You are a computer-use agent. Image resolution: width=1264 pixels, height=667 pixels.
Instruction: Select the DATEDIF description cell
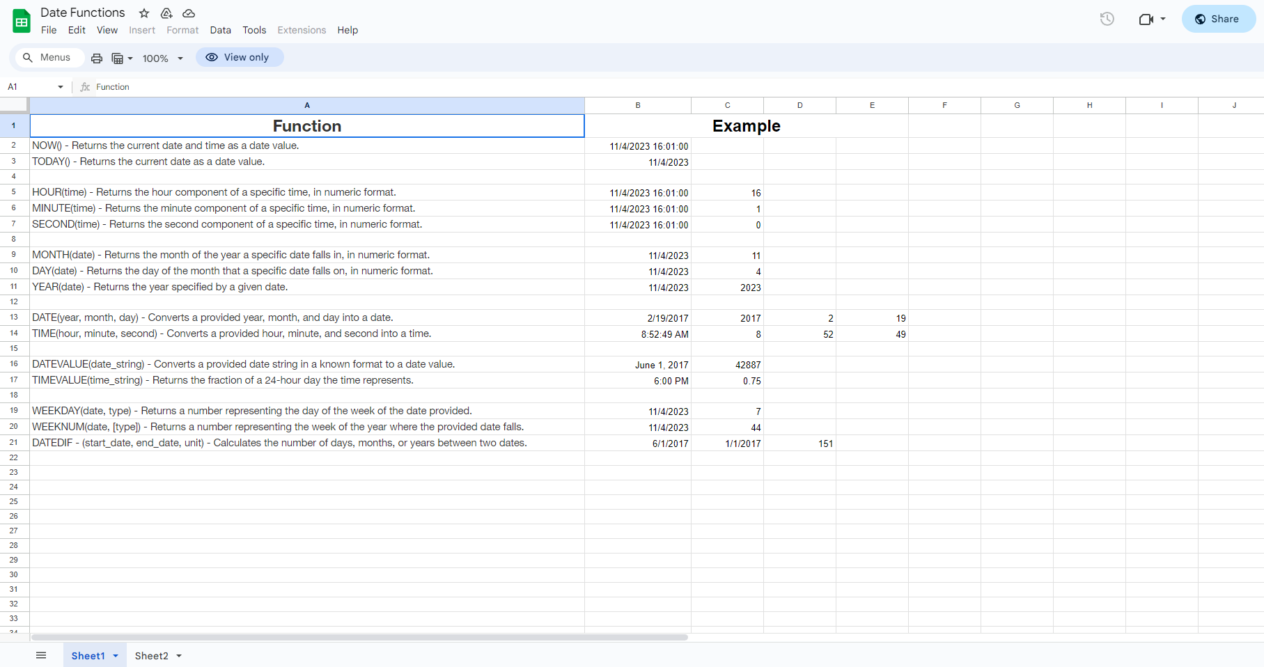[x=307, y=443]
